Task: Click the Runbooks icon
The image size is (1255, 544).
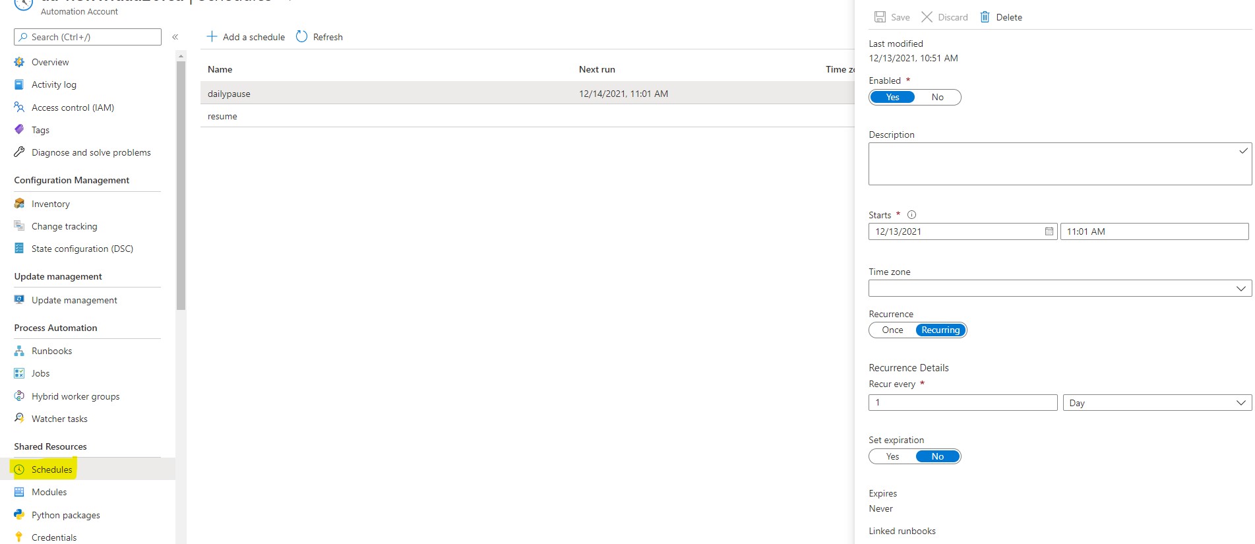Action: point(19,351)
